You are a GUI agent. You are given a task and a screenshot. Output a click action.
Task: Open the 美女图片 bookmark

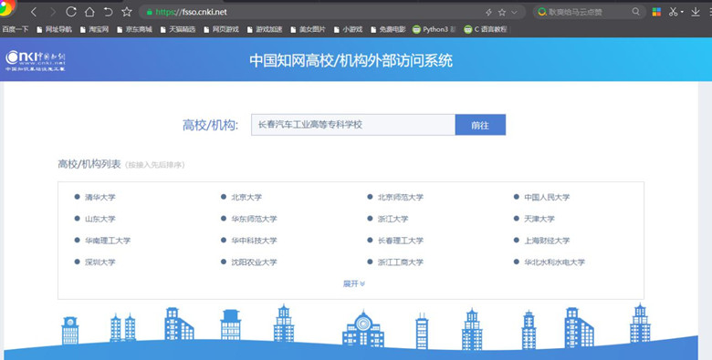[308, 29]
